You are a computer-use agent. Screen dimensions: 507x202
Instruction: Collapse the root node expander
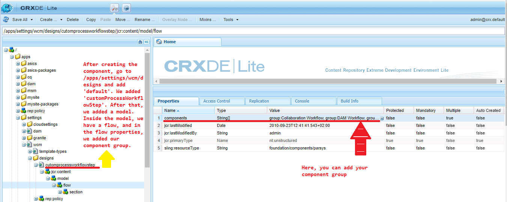(x=6, y=50)
